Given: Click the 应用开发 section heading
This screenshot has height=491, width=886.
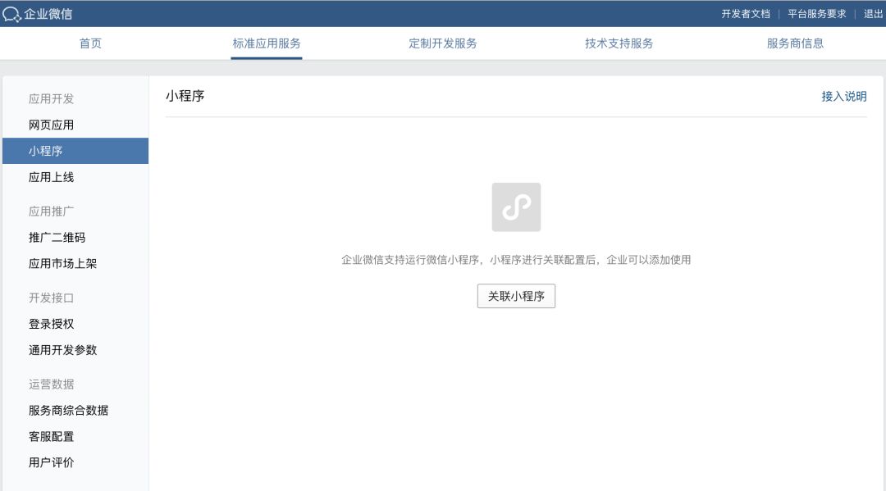Looking at the screenshot, I should click(x=52, y=98).
